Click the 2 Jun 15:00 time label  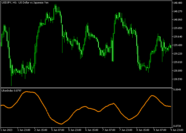click(41, 130)
